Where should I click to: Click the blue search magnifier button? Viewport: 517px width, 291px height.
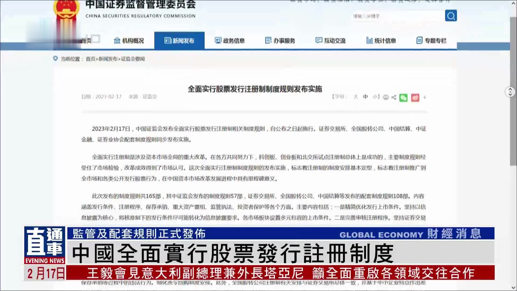(x=451, y=16)
